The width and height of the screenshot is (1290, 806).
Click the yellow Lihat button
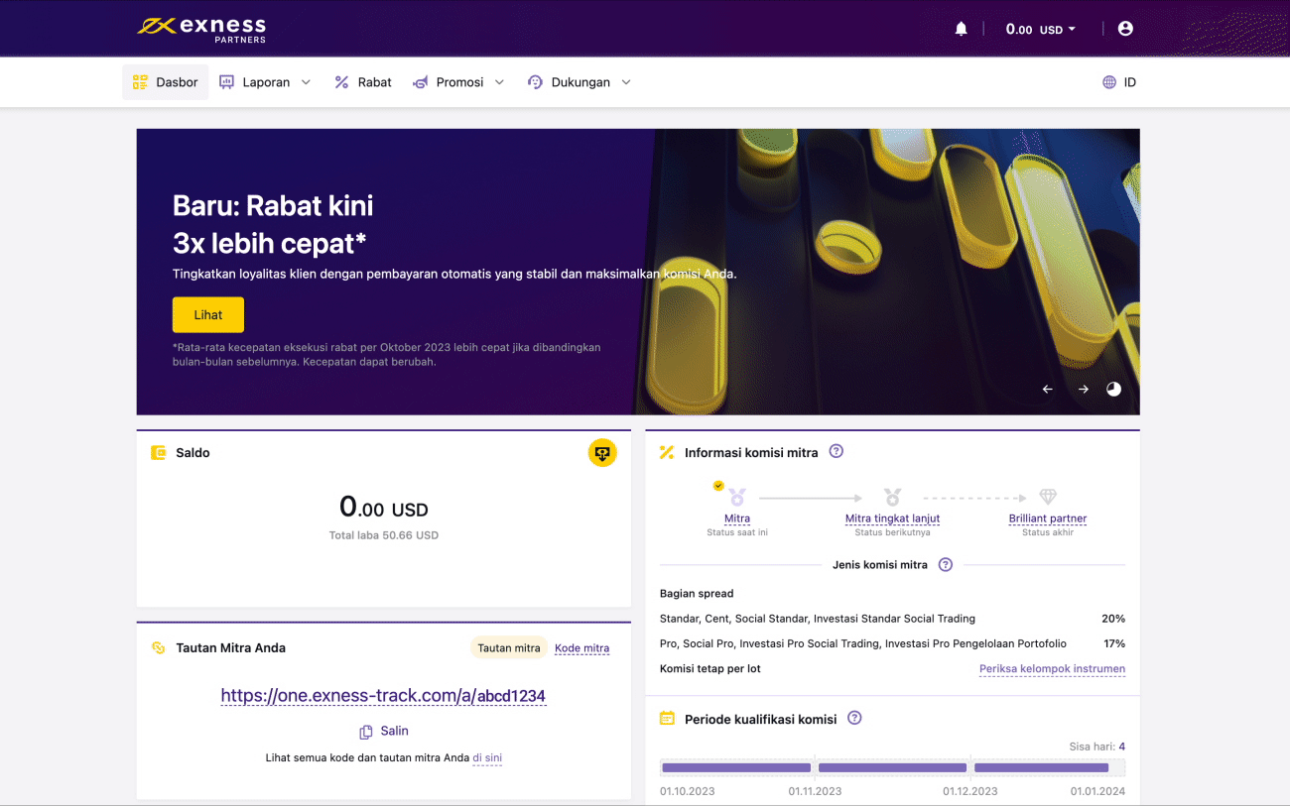[208, 315]
